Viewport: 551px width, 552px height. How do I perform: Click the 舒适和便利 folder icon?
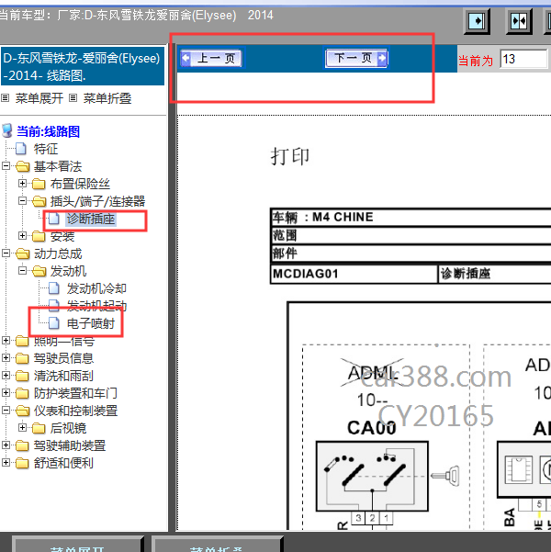[22, 463]
